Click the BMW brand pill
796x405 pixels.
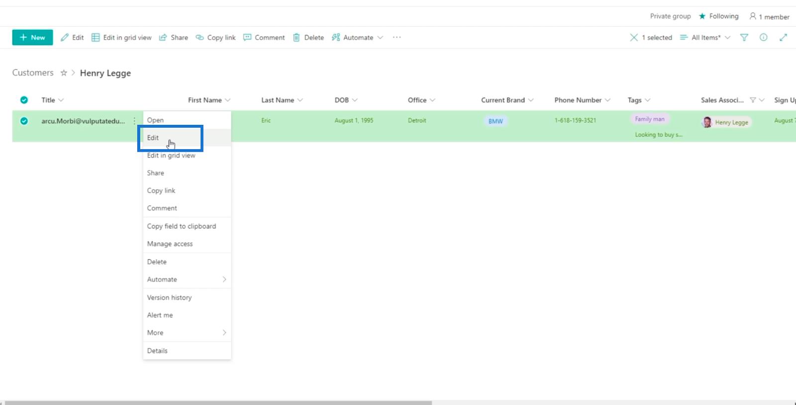coord(496,121)
